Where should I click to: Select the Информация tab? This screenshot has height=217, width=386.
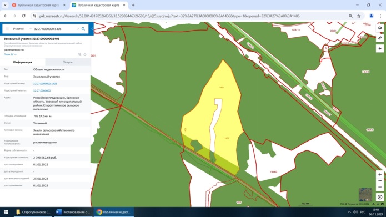tap(23, 62)
